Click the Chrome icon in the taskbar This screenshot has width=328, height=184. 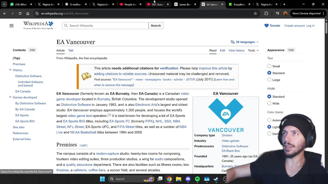[x=169, y=179]
